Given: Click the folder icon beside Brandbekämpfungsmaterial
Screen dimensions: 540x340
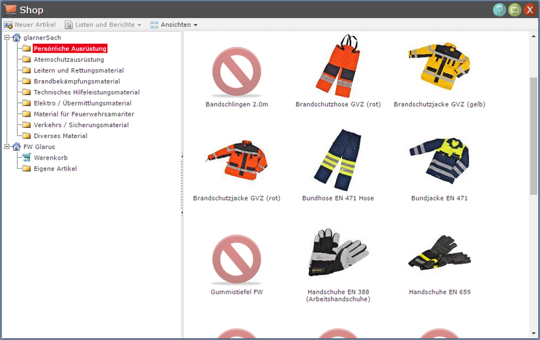Looking at the screenshot, I should (x=27, y=81).
